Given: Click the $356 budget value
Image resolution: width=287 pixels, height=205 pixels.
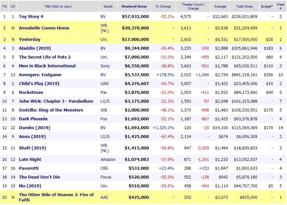Looking at the screenshot, I should coord(268,75).
